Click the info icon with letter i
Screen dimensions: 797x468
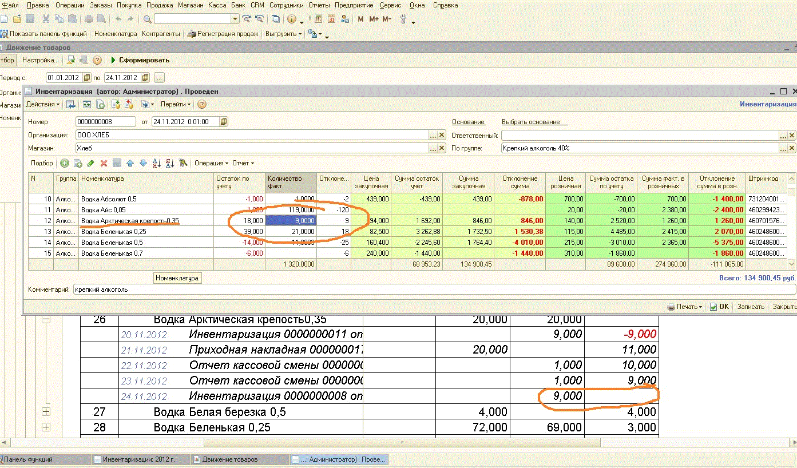pos(292,19)
